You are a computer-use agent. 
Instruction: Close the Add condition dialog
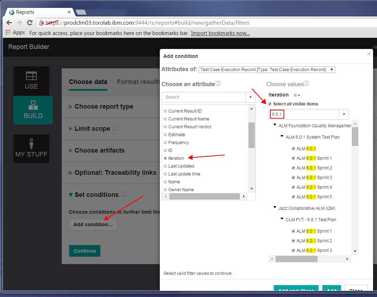click(x=369, y=54)
